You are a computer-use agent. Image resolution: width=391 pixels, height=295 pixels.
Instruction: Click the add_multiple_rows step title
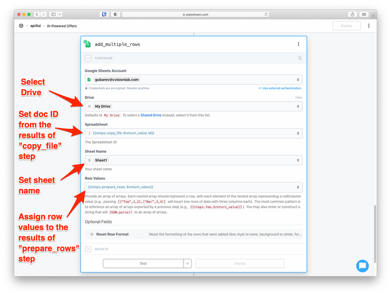(117, 44)
